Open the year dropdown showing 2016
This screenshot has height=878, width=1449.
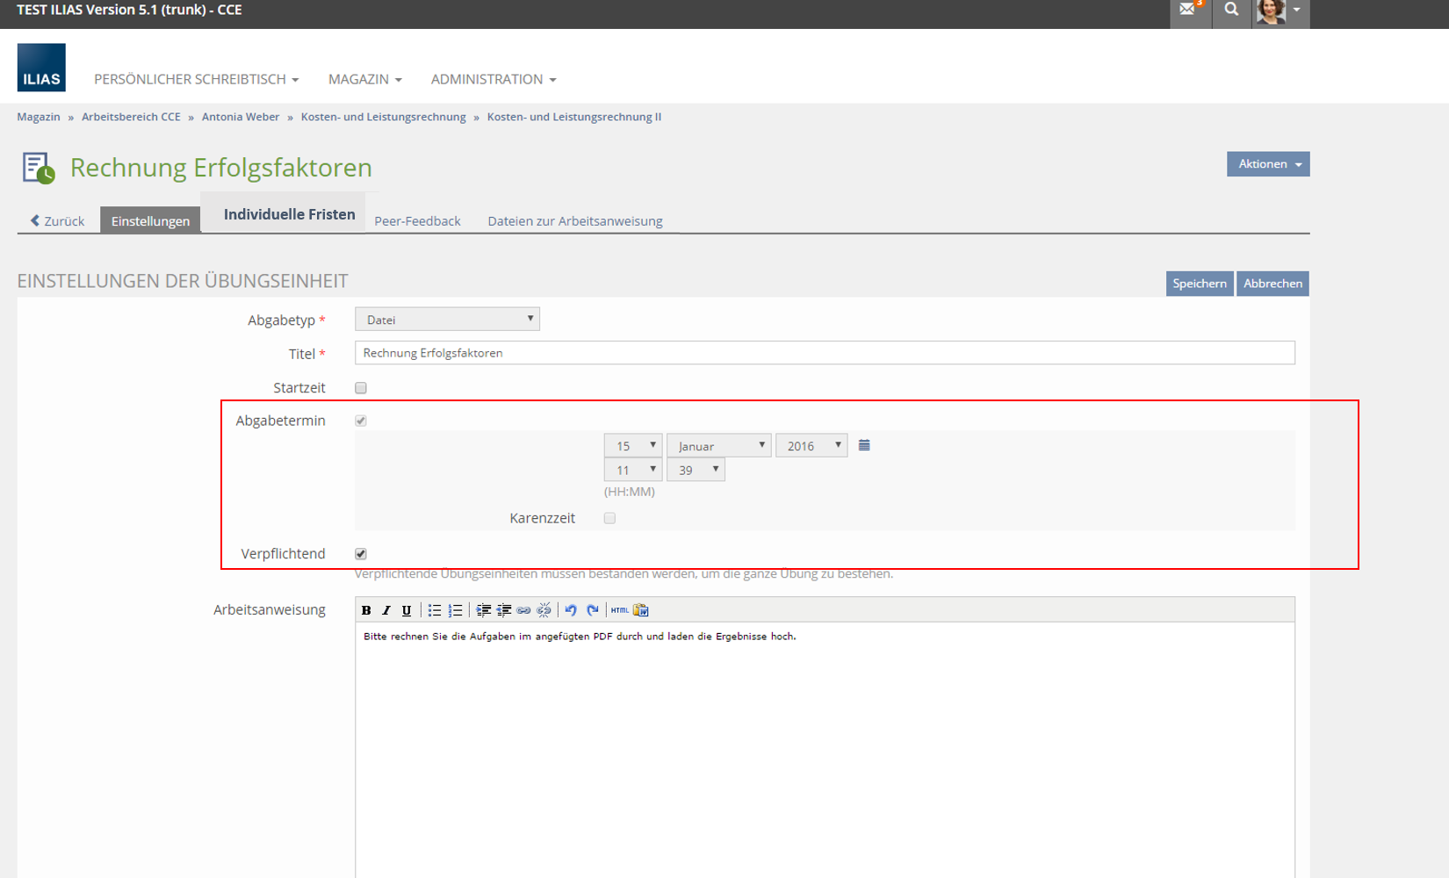point(811,446)
